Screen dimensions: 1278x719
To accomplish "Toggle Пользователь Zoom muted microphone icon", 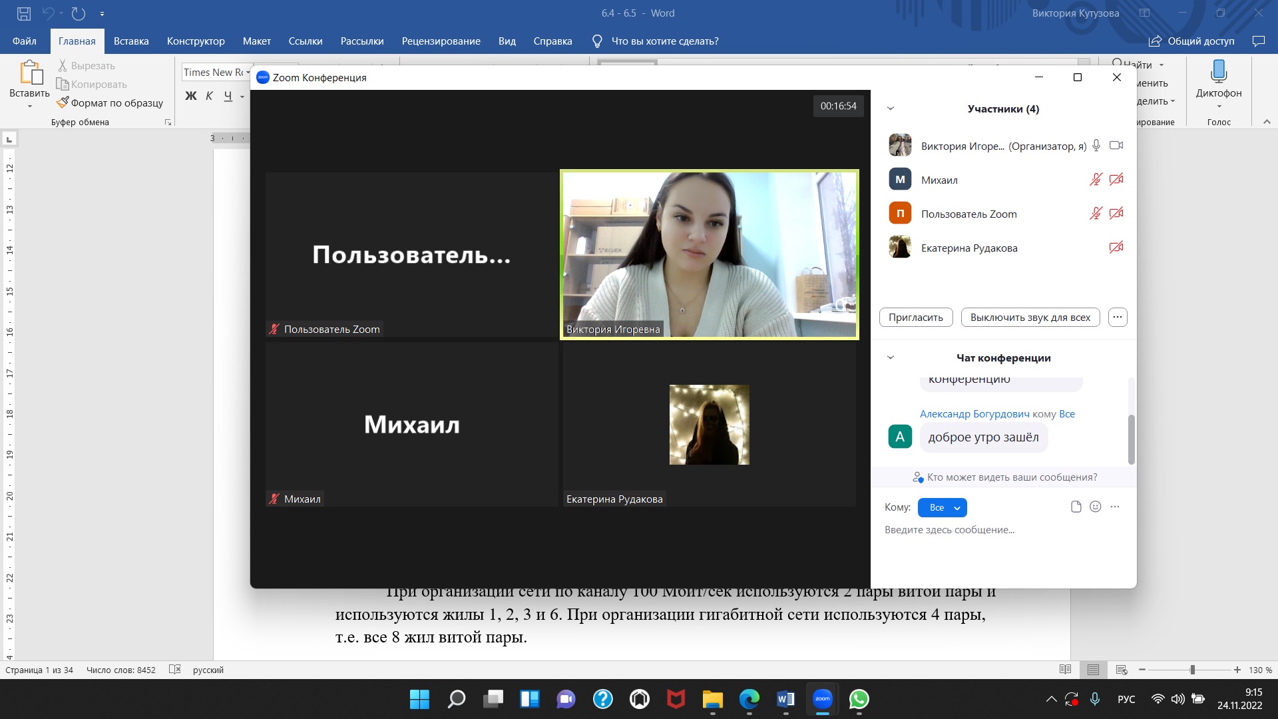I will [1096, 213].
